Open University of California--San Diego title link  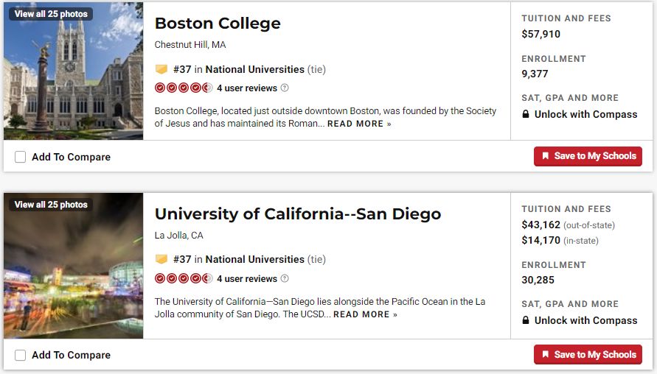297,214
